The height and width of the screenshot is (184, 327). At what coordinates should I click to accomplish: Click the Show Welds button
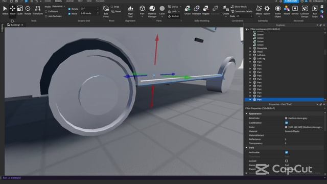click(239, 7)
